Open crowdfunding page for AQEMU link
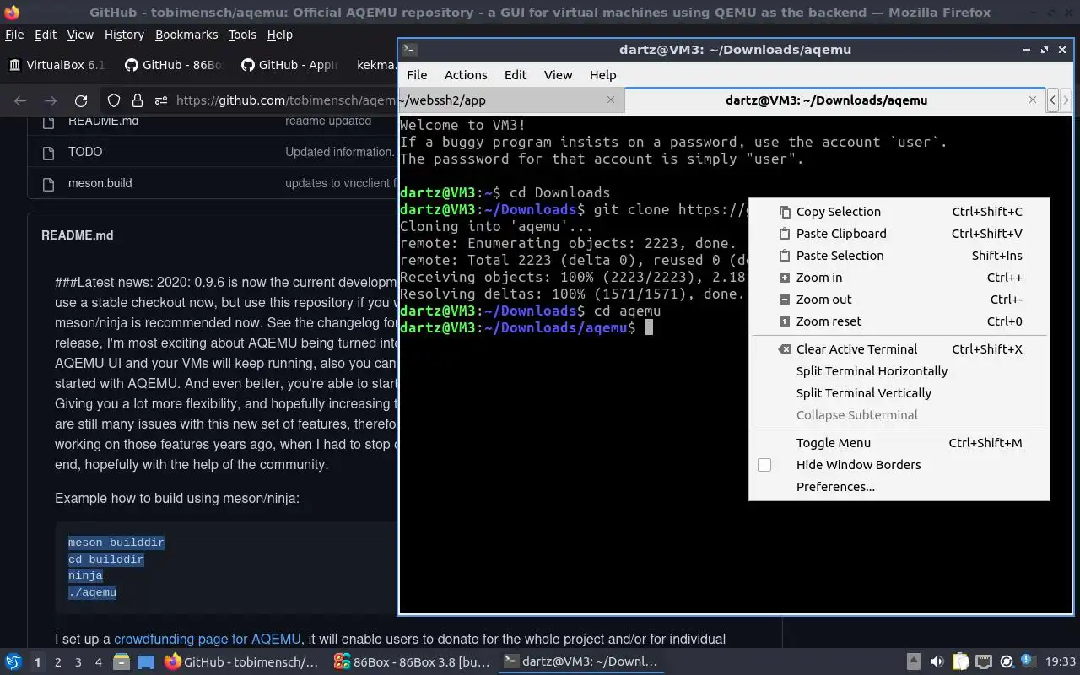The width and height of the screenshot is (1080, 675). coord(207,639)
